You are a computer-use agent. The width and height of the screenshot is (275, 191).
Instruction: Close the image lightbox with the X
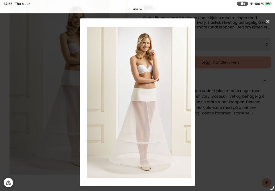[x=268, y=21]
